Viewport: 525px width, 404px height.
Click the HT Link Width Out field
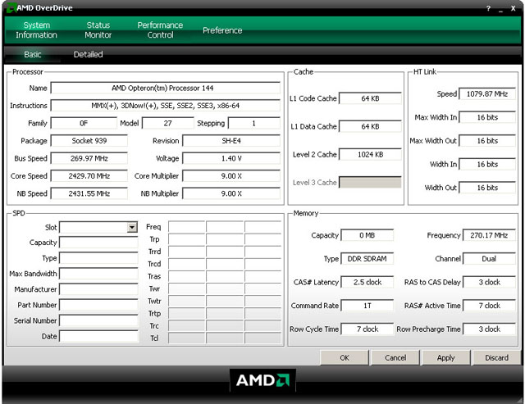[x=487, y=188]
